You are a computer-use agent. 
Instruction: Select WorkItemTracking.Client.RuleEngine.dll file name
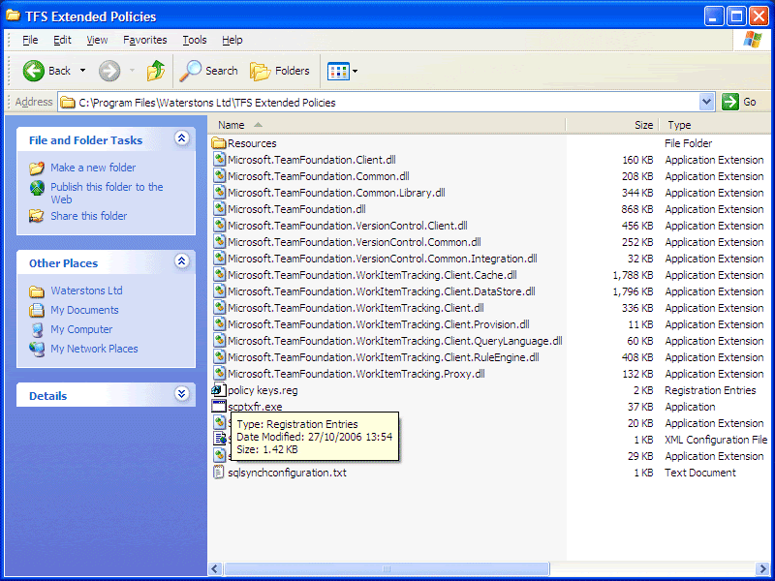pos(383,357)
